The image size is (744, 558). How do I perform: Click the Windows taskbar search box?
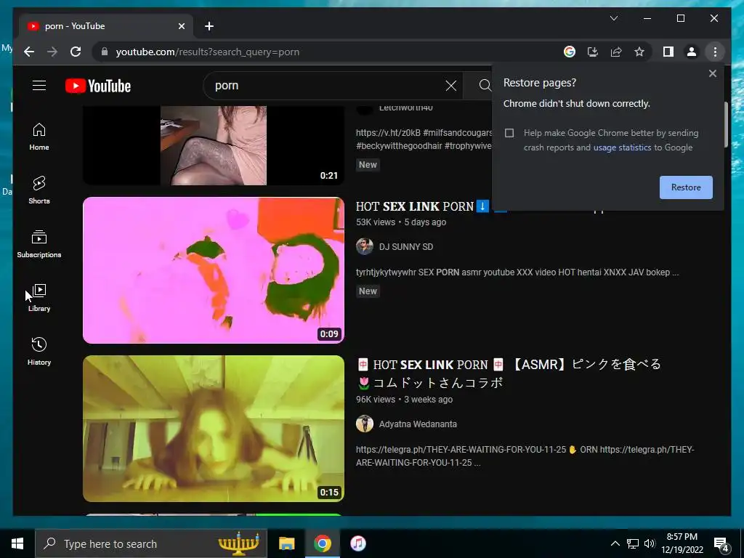[x=151, y=543]
